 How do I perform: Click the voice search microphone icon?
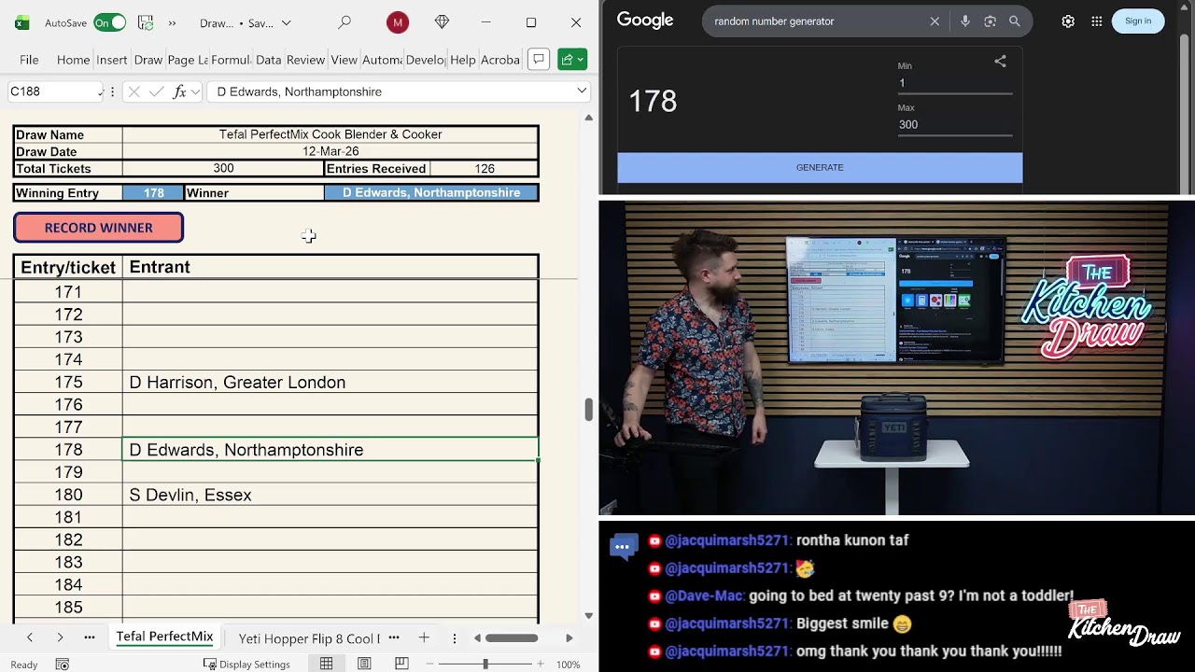[965, 21]
